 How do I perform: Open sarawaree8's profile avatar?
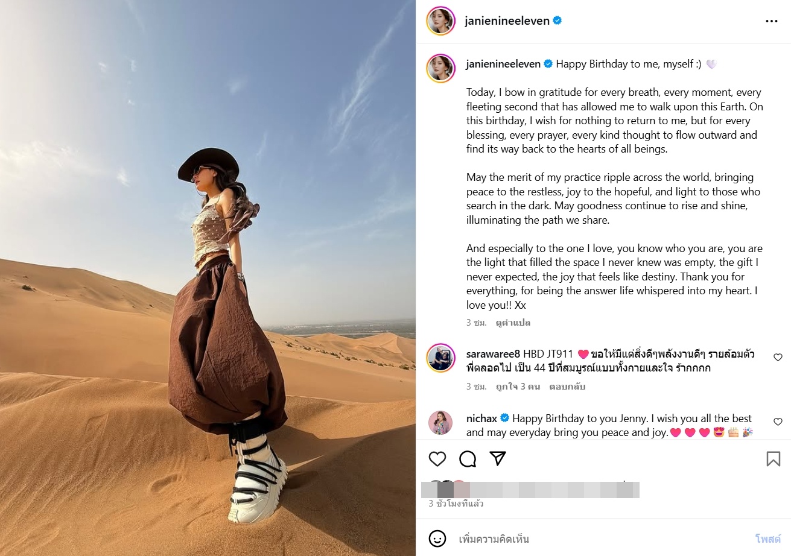click(440, 358)
